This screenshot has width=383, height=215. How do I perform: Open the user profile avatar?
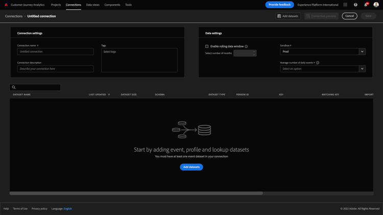click(x=376, y=5)
